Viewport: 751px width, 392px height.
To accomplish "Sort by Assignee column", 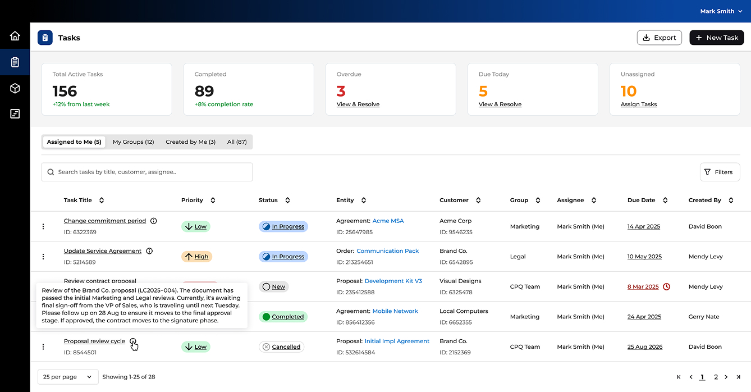I will pyautogui.click(x=594, y=200).
